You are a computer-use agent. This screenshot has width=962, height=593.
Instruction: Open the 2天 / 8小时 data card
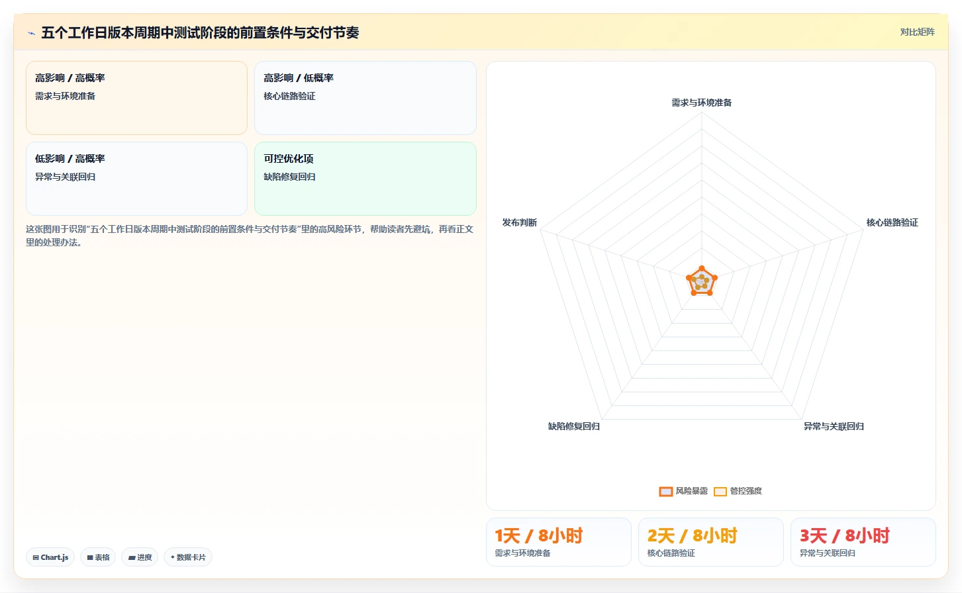coord(711,542)
